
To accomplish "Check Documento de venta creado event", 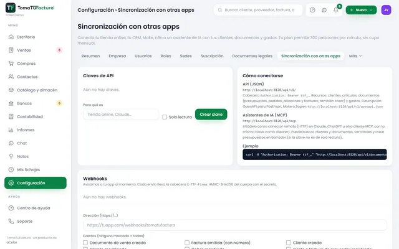I will click(x=85, y=243).
